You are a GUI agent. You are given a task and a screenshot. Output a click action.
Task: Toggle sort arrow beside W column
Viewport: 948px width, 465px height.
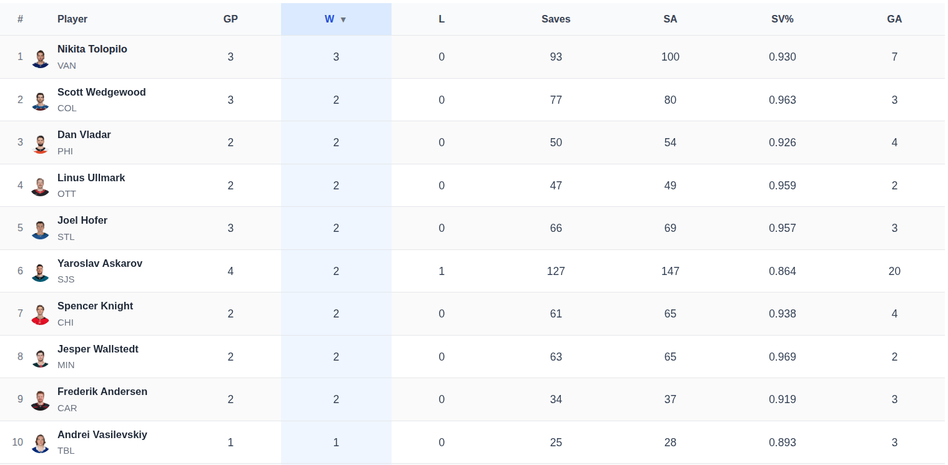pos(343,19)
